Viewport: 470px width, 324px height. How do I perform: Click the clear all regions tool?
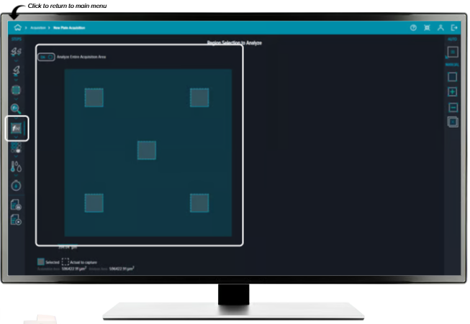tap(453, 122)
